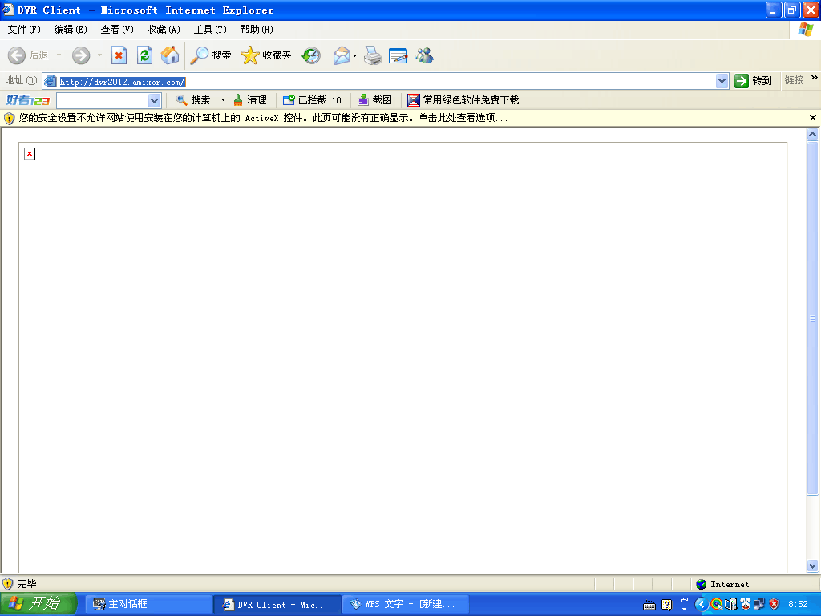Image resolution: width=821 pixels, height=616 pixels.
Task: Open 收藏夹 favorites panel
Action: click(x=266, y=55)
